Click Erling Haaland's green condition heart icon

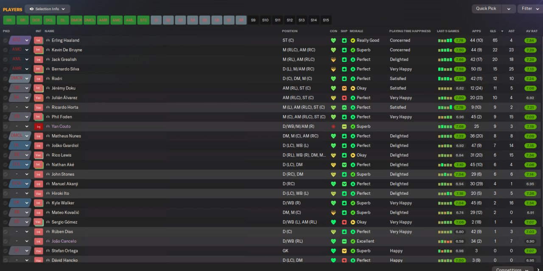(x=333, y=40)
